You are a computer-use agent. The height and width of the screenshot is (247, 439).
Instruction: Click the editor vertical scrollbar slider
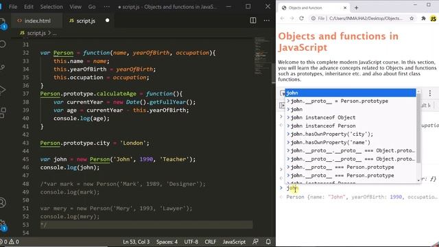274,73
